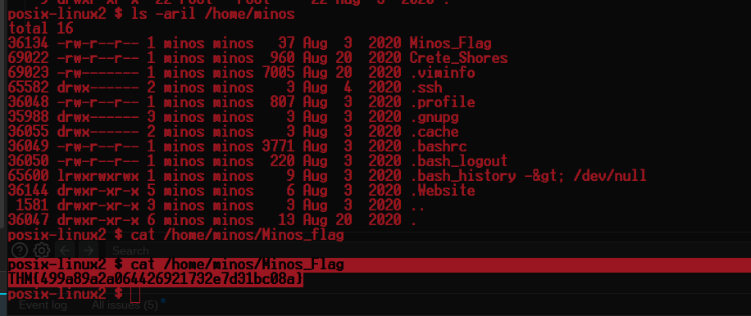The image size is (751, 316).
Task: Open the help question mark icon
Action: tap(20, 251)
